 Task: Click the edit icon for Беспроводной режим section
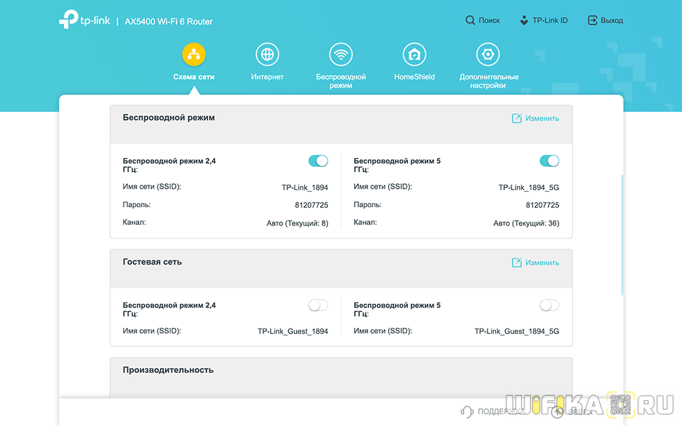517,119
